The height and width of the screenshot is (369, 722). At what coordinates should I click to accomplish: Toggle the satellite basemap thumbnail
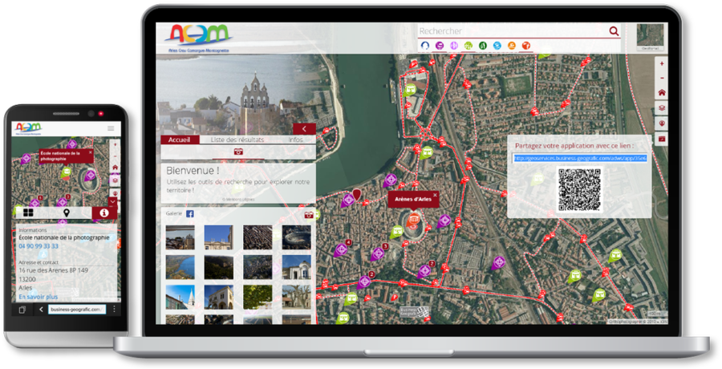tap(651, 37)
